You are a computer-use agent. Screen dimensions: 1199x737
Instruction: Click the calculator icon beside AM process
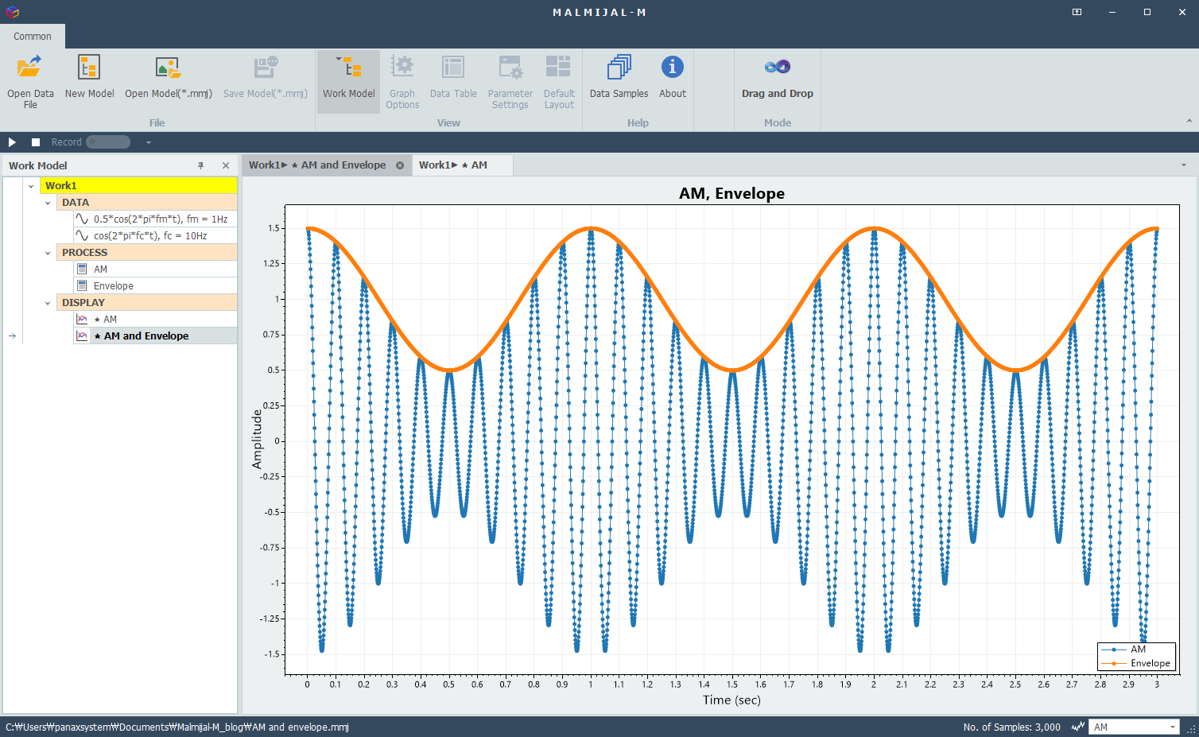(82, 269)
